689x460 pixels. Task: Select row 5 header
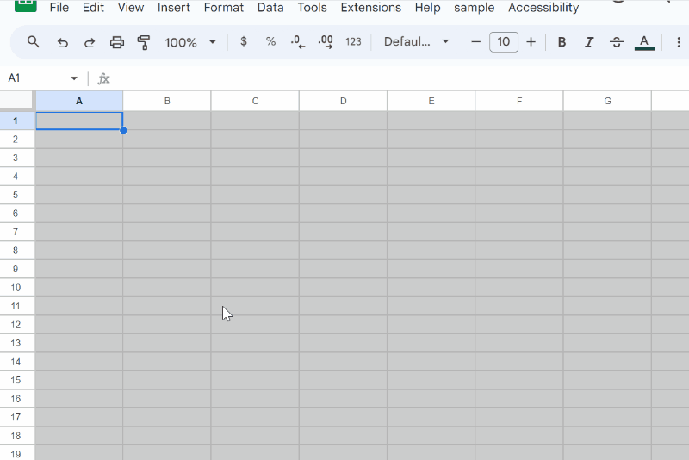tap(17, 195)
